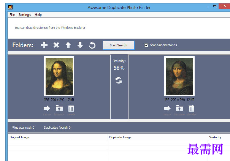Maximize the application window
The width and height of the screenshot is (230, 161).
tap(215, 6)
